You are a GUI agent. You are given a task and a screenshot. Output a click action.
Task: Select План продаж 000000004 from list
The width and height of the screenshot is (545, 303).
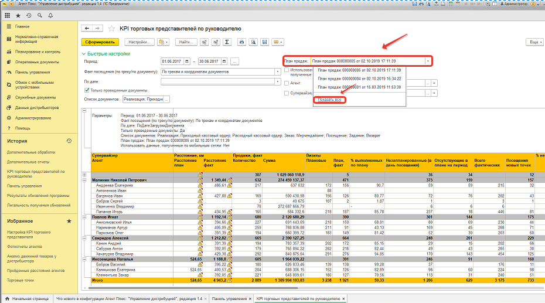[x=359, y=79]
